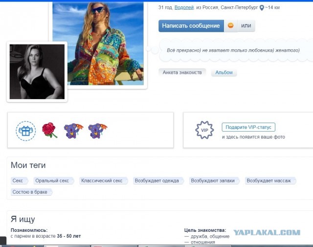Switch to Анкета знакомств tab

pos(182,73)
